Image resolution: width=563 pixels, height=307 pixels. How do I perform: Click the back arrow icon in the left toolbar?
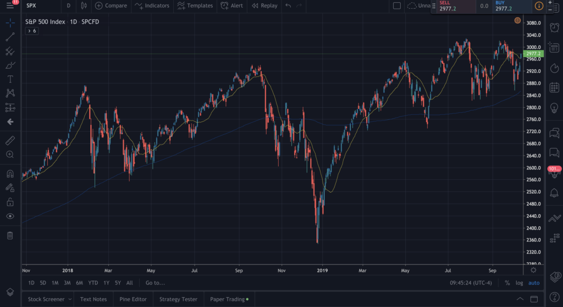pos(10,122)
